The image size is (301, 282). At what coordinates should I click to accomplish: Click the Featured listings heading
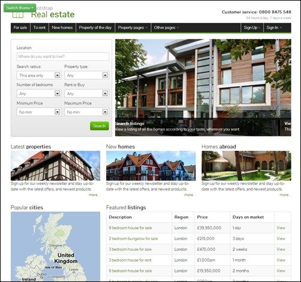click(126, 208)
